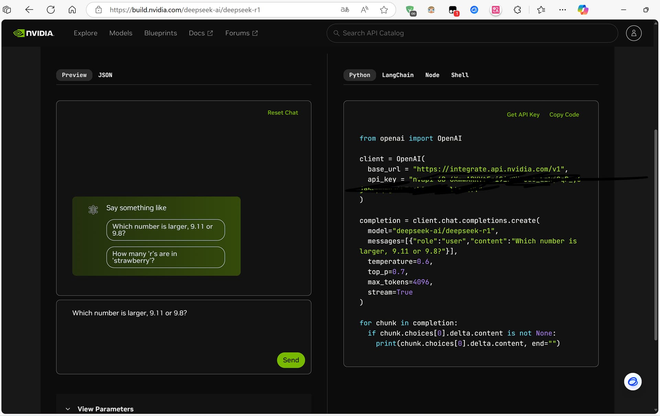660x416 pixels.
Task: Click Reset Chat
Action: (x=283, y=113)
